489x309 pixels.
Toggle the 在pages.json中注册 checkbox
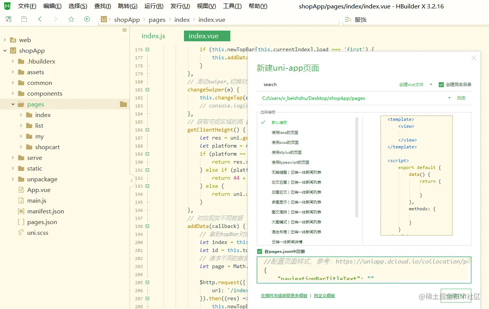tap(260, 251)
